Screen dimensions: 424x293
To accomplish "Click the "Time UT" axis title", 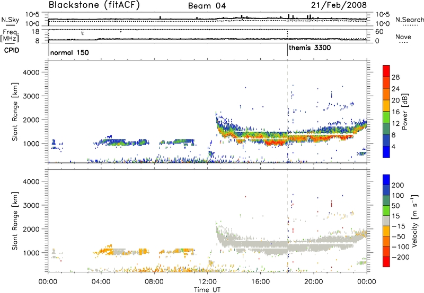I will (x=207, y=290).
